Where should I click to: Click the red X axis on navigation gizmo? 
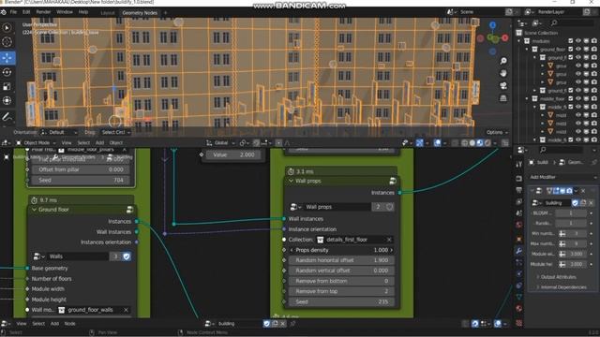505,37
